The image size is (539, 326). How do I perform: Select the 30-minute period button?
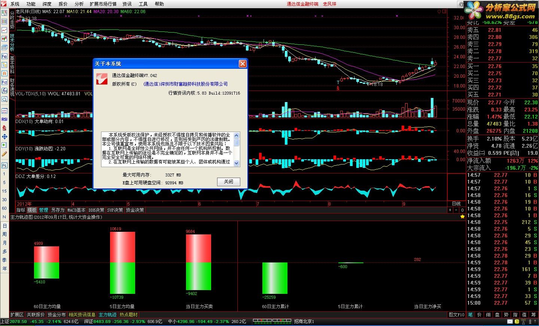[4, 200]
